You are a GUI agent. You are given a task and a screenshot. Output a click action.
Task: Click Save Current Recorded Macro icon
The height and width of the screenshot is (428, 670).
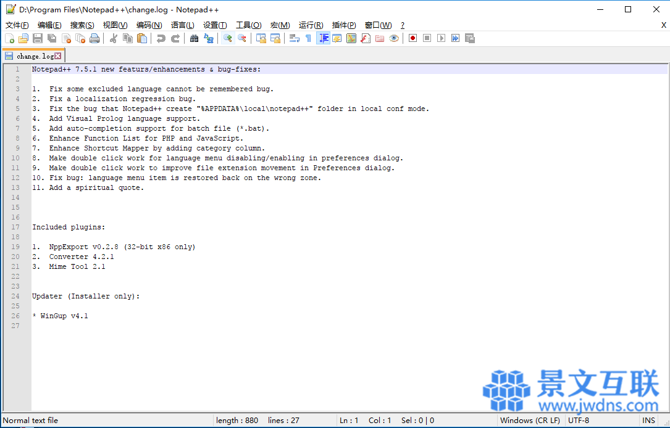470,38
